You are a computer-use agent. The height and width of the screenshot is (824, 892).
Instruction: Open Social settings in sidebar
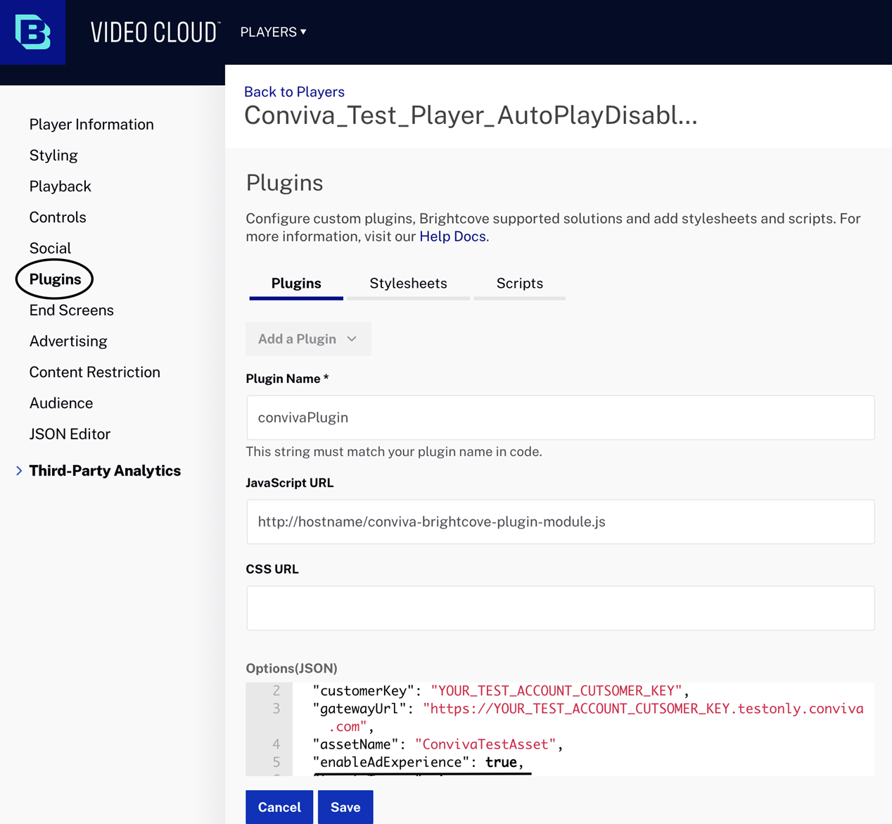pyautogui.click(x=50, y=248)
